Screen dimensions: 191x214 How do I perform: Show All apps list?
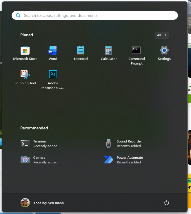(162, 35)
